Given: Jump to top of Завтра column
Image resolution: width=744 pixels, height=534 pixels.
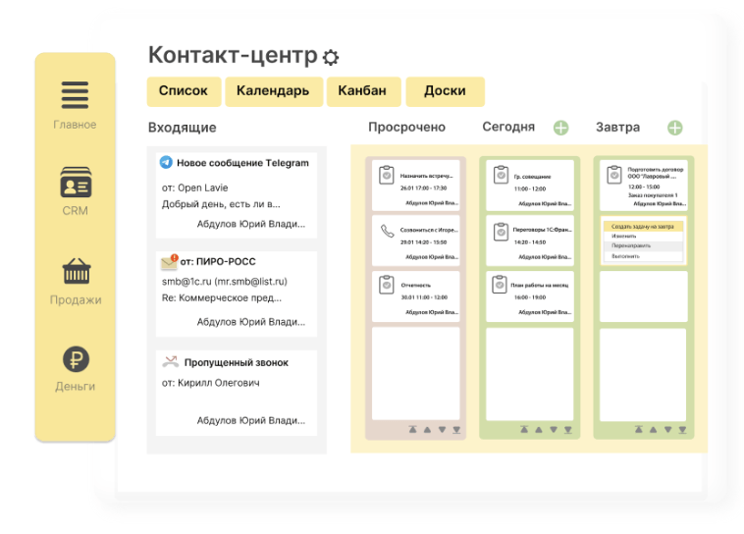Looking at the screenshot, I should pos(639,430).
